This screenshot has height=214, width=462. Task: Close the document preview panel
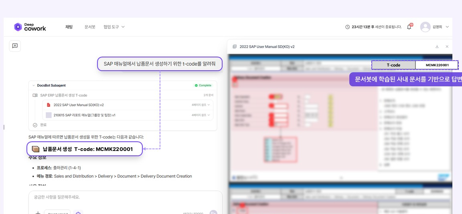447,47
